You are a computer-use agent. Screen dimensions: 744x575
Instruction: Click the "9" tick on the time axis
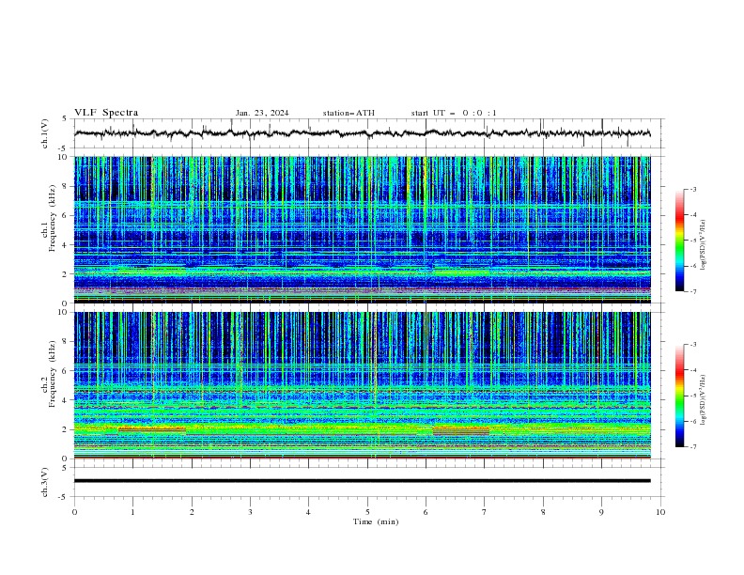[x=601, y=512]
